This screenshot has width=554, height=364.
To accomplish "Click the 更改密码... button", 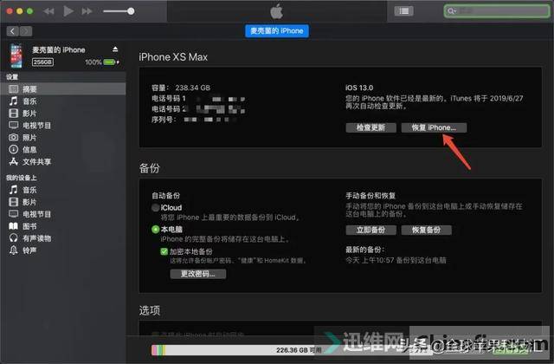I will pyautogui.click(x=198, y=274).
